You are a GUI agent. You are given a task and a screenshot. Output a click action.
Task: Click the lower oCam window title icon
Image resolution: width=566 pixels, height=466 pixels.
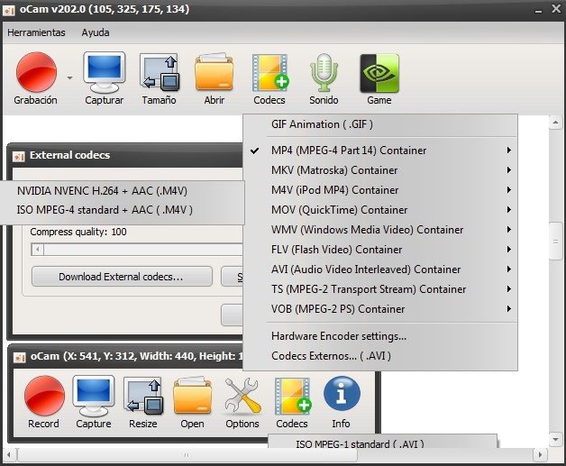(x=19, y=357)
